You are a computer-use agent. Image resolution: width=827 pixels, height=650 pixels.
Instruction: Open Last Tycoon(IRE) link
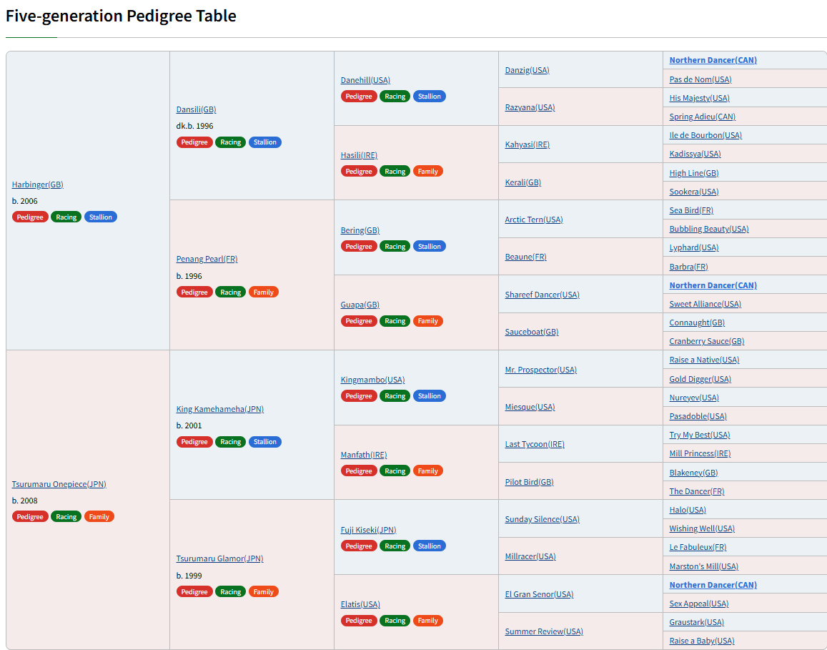[535, 444]
